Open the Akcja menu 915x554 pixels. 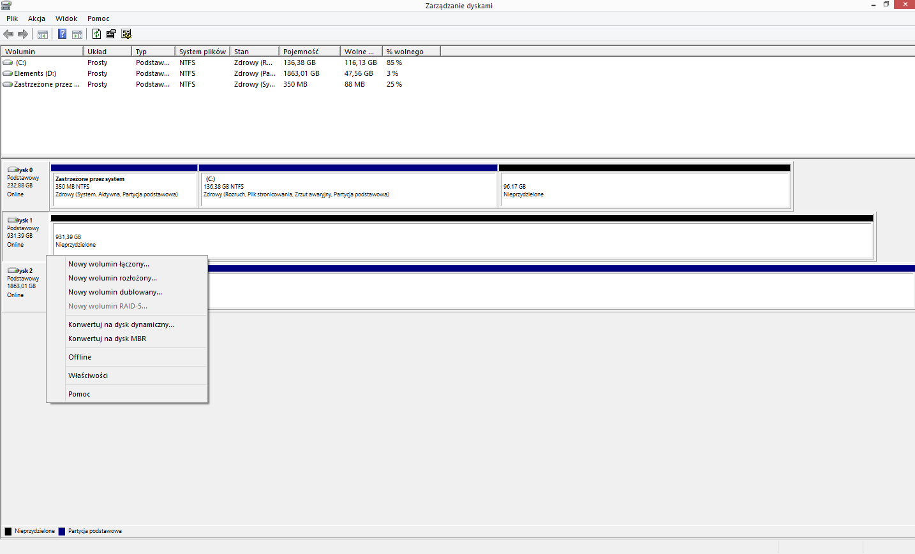click(36, 18)
